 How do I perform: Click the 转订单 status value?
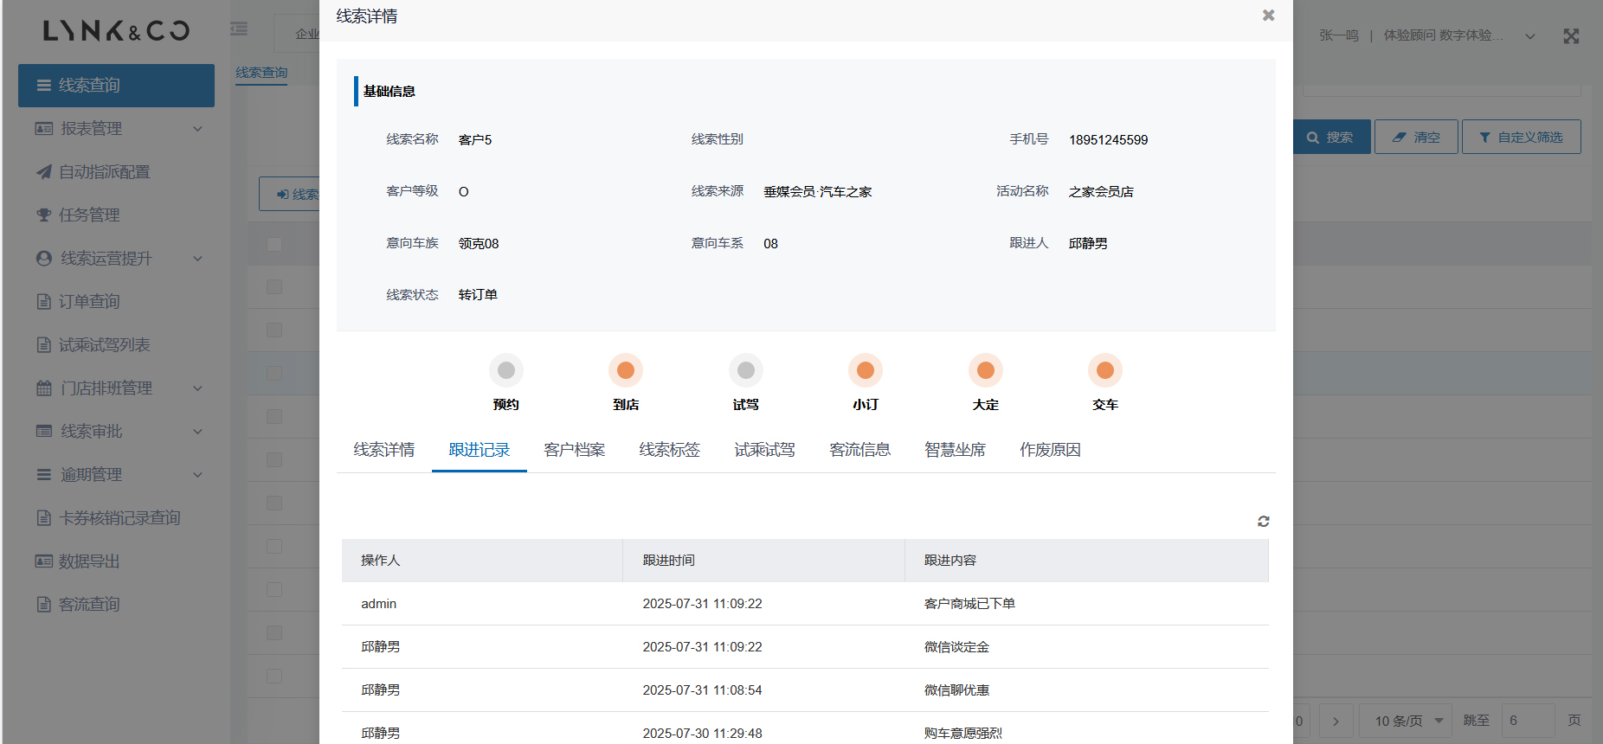tap(478, 295)
